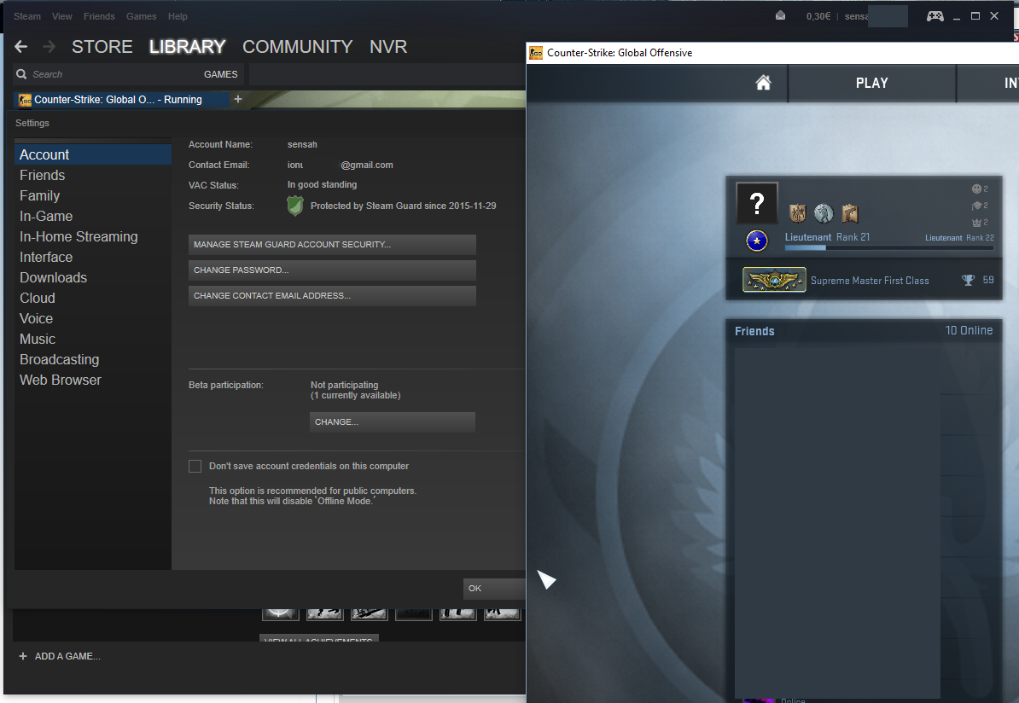Click the leader commendation crown icon
The height and width of the screenshot is (703, 1019).
point(976,222)
